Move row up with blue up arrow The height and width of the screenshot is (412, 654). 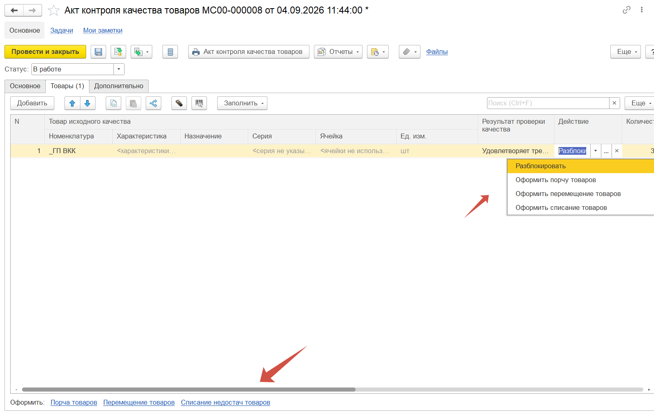pyautogui.click(x=72, y=103)
